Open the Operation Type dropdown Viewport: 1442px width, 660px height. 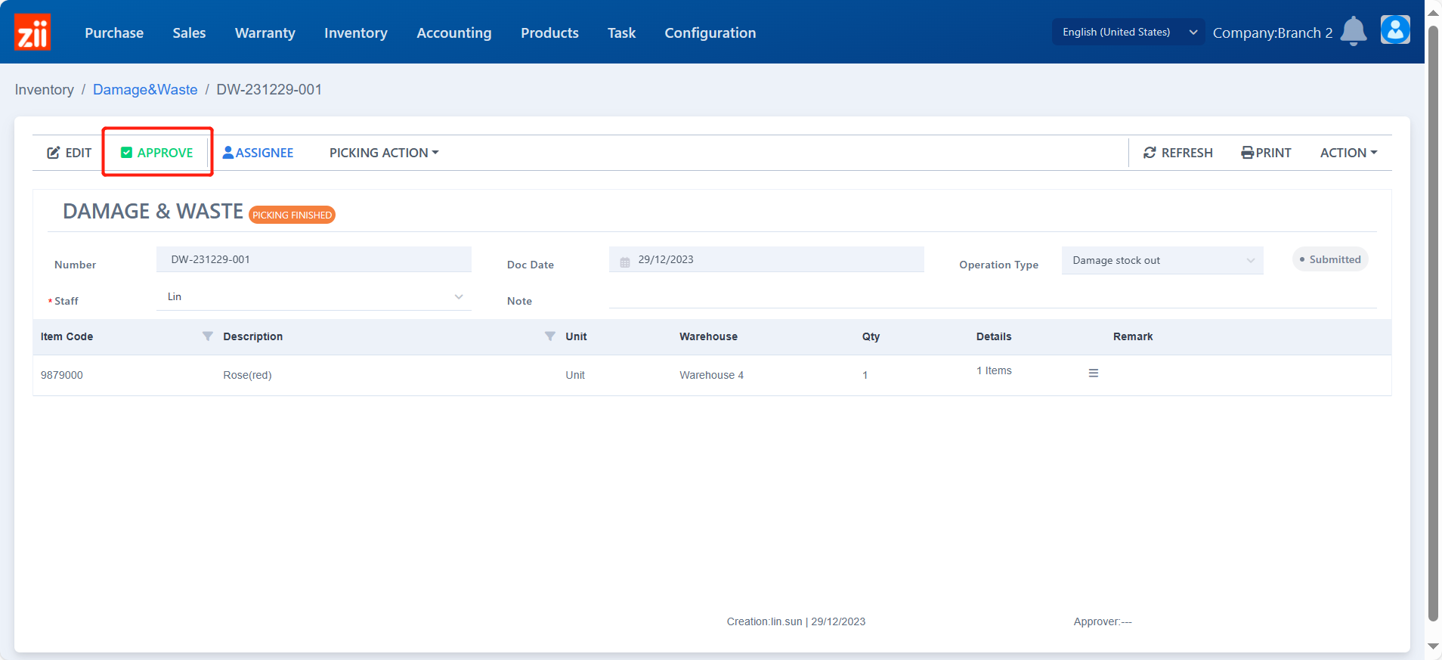[1162, 260]
